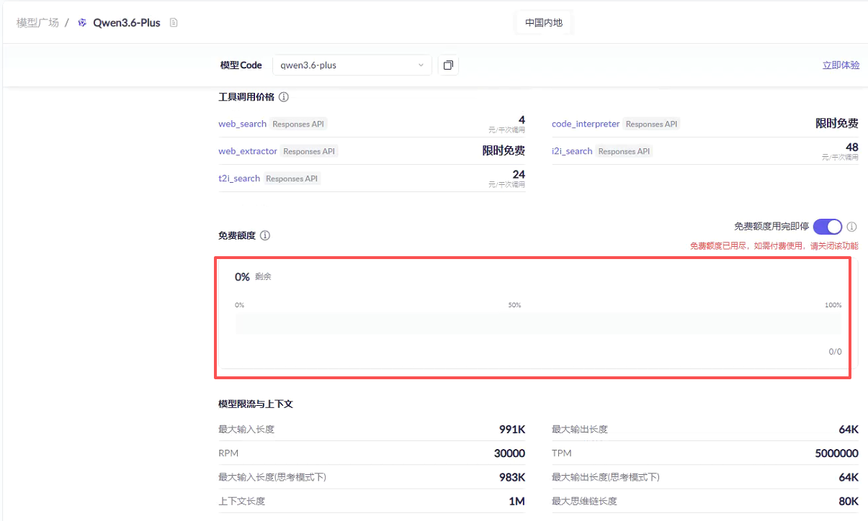
Task: Go back to 模型广场 breadcrumb
Action: pos(37,22)
